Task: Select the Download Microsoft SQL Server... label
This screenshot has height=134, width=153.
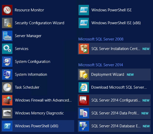Action: click(119, 87)
